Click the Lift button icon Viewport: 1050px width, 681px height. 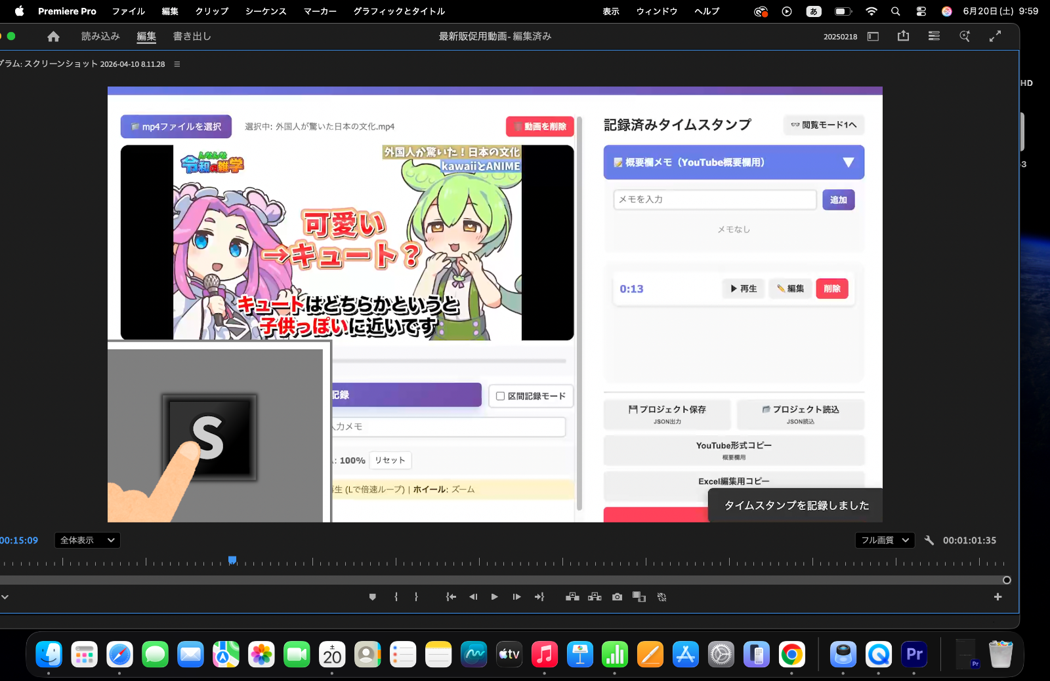pyautogui.click(x=572, y=597)
